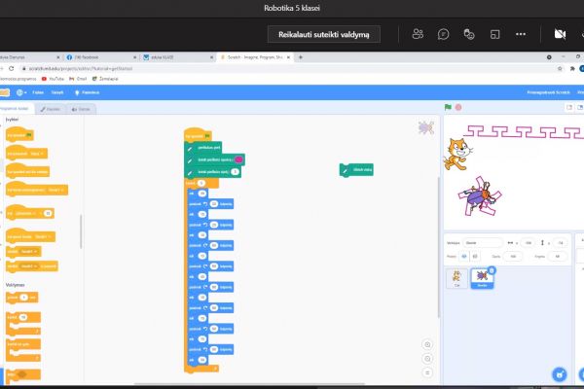This screenshot has height=389, width=584.
Task: Click the first turn degrees value in script
Action: coord(214,204)
